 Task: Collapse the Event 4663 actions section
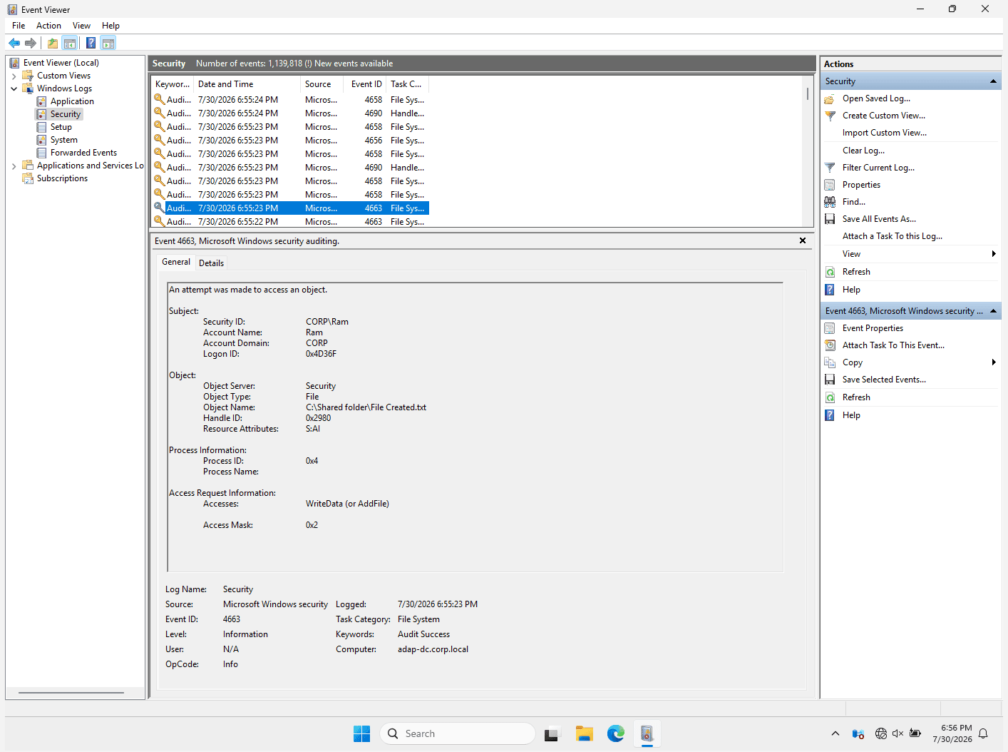(x=993, y=311)
